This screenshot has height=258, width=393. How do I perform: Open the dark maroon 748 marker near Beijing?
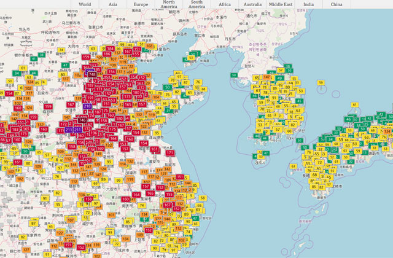(91, 74)
